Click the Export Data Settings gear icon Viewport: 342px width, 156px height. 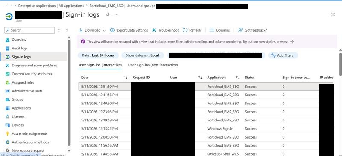click(x=112, y=30)
